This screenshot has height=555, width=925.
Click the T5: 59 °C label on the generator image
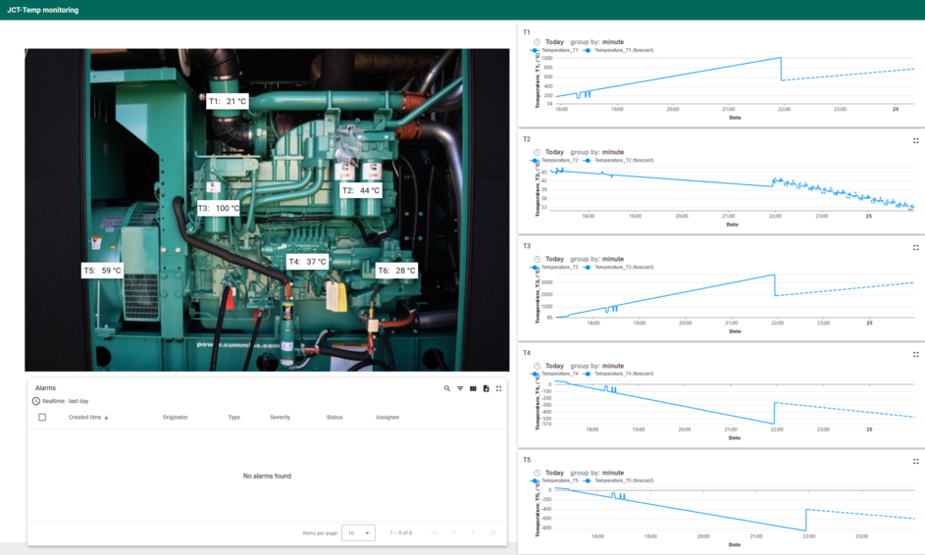pos(102,271)
